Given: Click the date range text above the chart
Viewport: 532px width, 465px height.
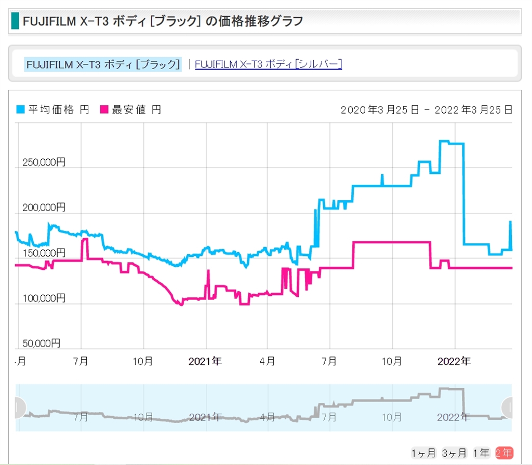Looking at the screenshot, I should 426,110.
